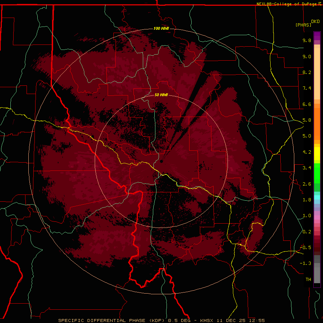Click the 8.2 legend value
The image size is (323, 323).
(307, 72)
